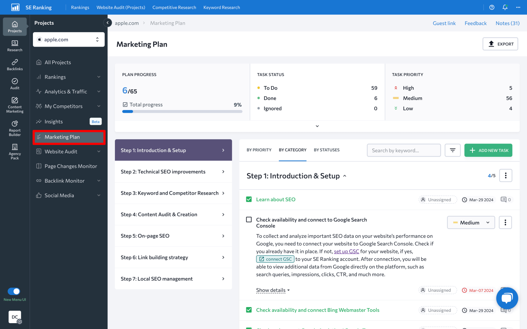Open the Audit tool from sidebar
Screen dimensions: 527x329
click(14, 83)
